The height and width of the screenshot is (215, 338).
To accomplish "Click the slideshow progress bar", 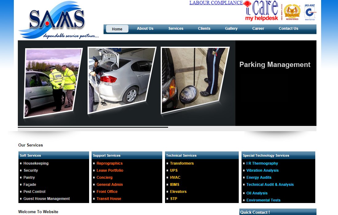I will pyautogui.click(x=93, y=127).
